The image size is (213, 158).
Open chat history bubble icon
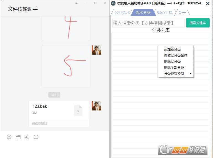[36, 137]
